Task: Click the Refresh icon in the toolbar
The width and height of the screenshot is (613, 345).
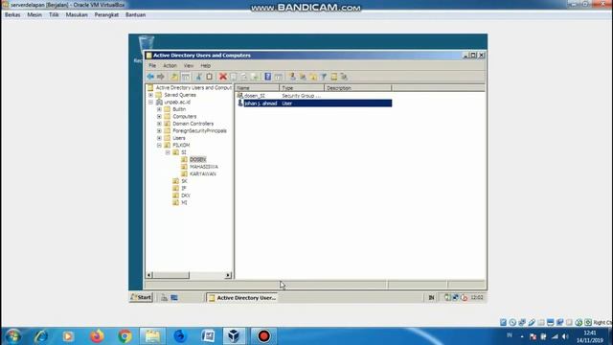Action: tap(244, 77)
